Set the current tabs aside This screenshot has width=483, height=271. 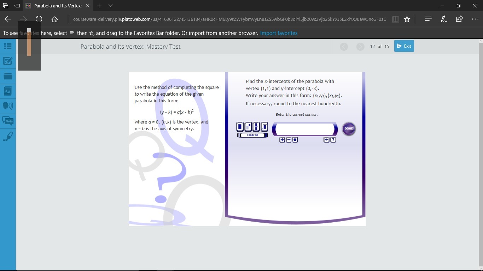(17, 6)
